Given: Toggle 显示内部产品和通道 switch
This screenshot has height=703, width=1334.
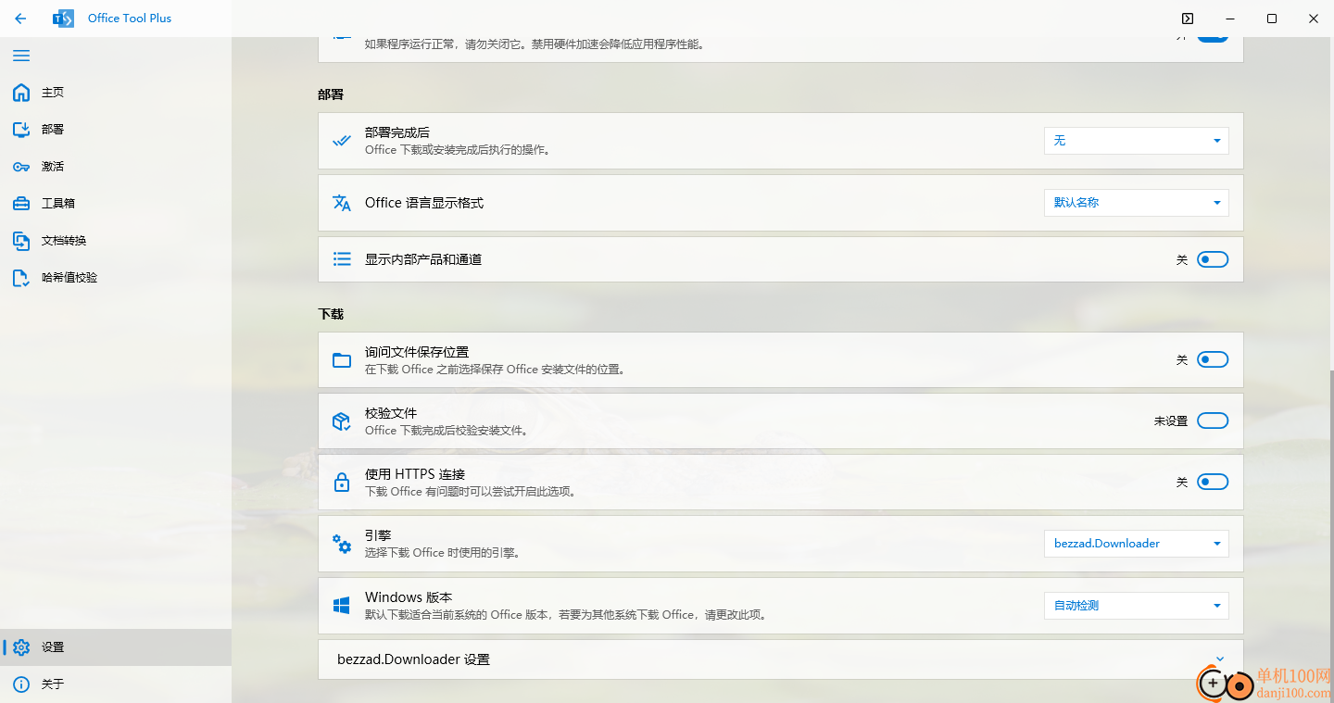Looking at the screenshot, I should 1213,259.
